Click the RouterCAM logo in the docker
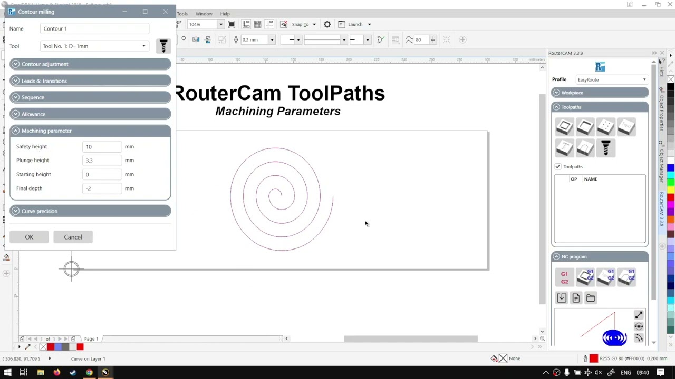The height and width of the screenshot is (379, 675). click(600, 67)
